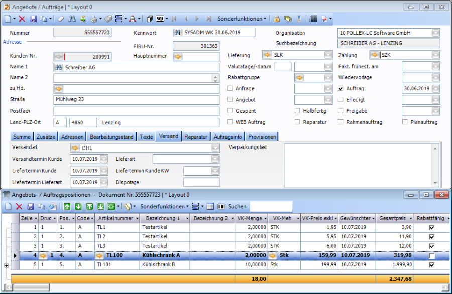
Task: Click the padlock icon in top toolbar
Action: pos(277,19)
